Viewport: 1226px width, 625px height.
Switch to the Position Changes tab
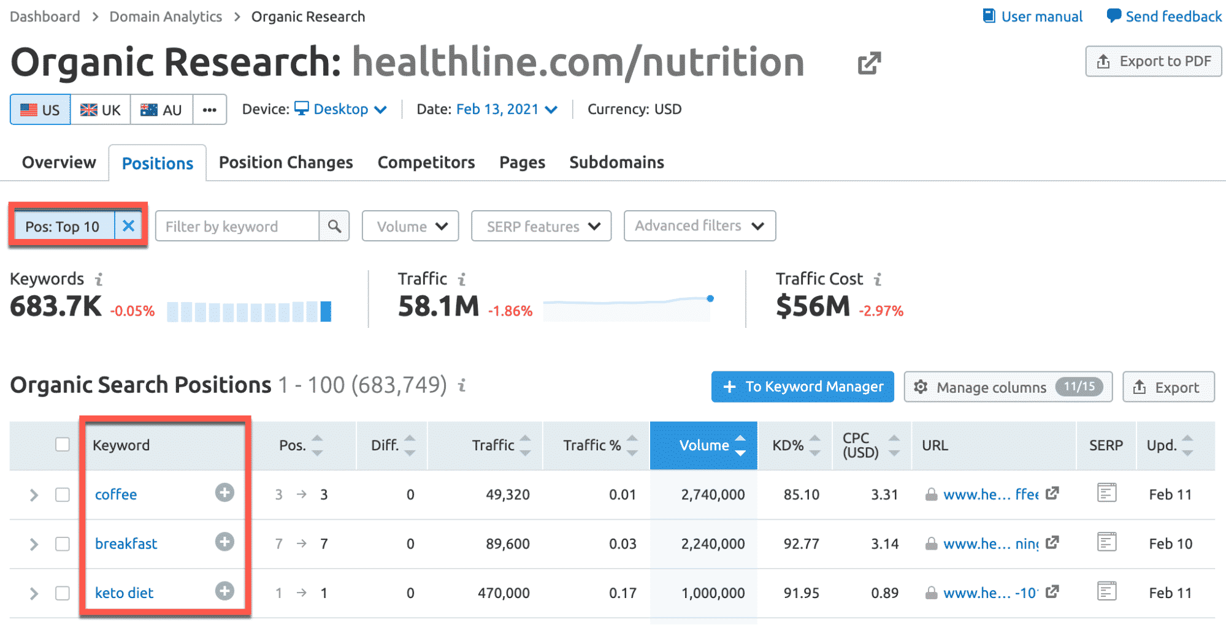(x=286, y=162)
